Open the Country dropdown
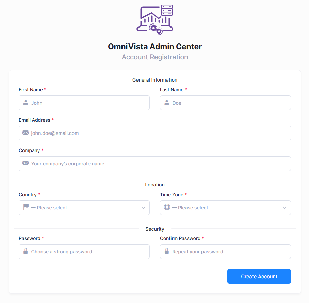 (x=84, y=208)
